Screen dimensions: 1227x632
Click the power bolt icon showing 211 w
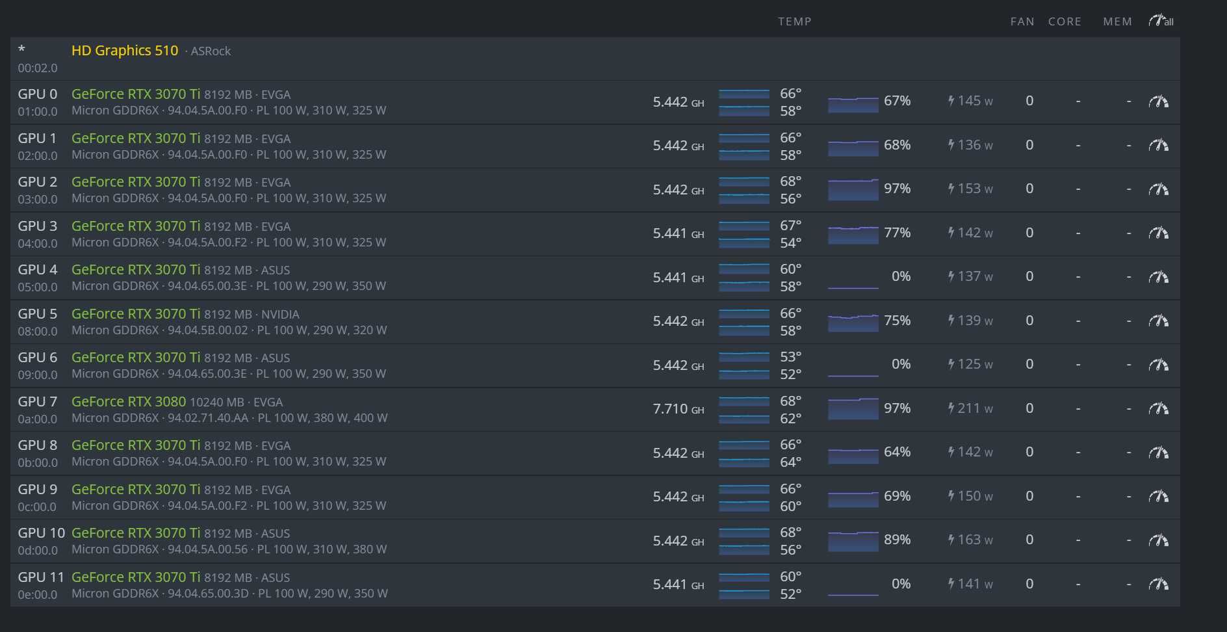click(951, 408)
